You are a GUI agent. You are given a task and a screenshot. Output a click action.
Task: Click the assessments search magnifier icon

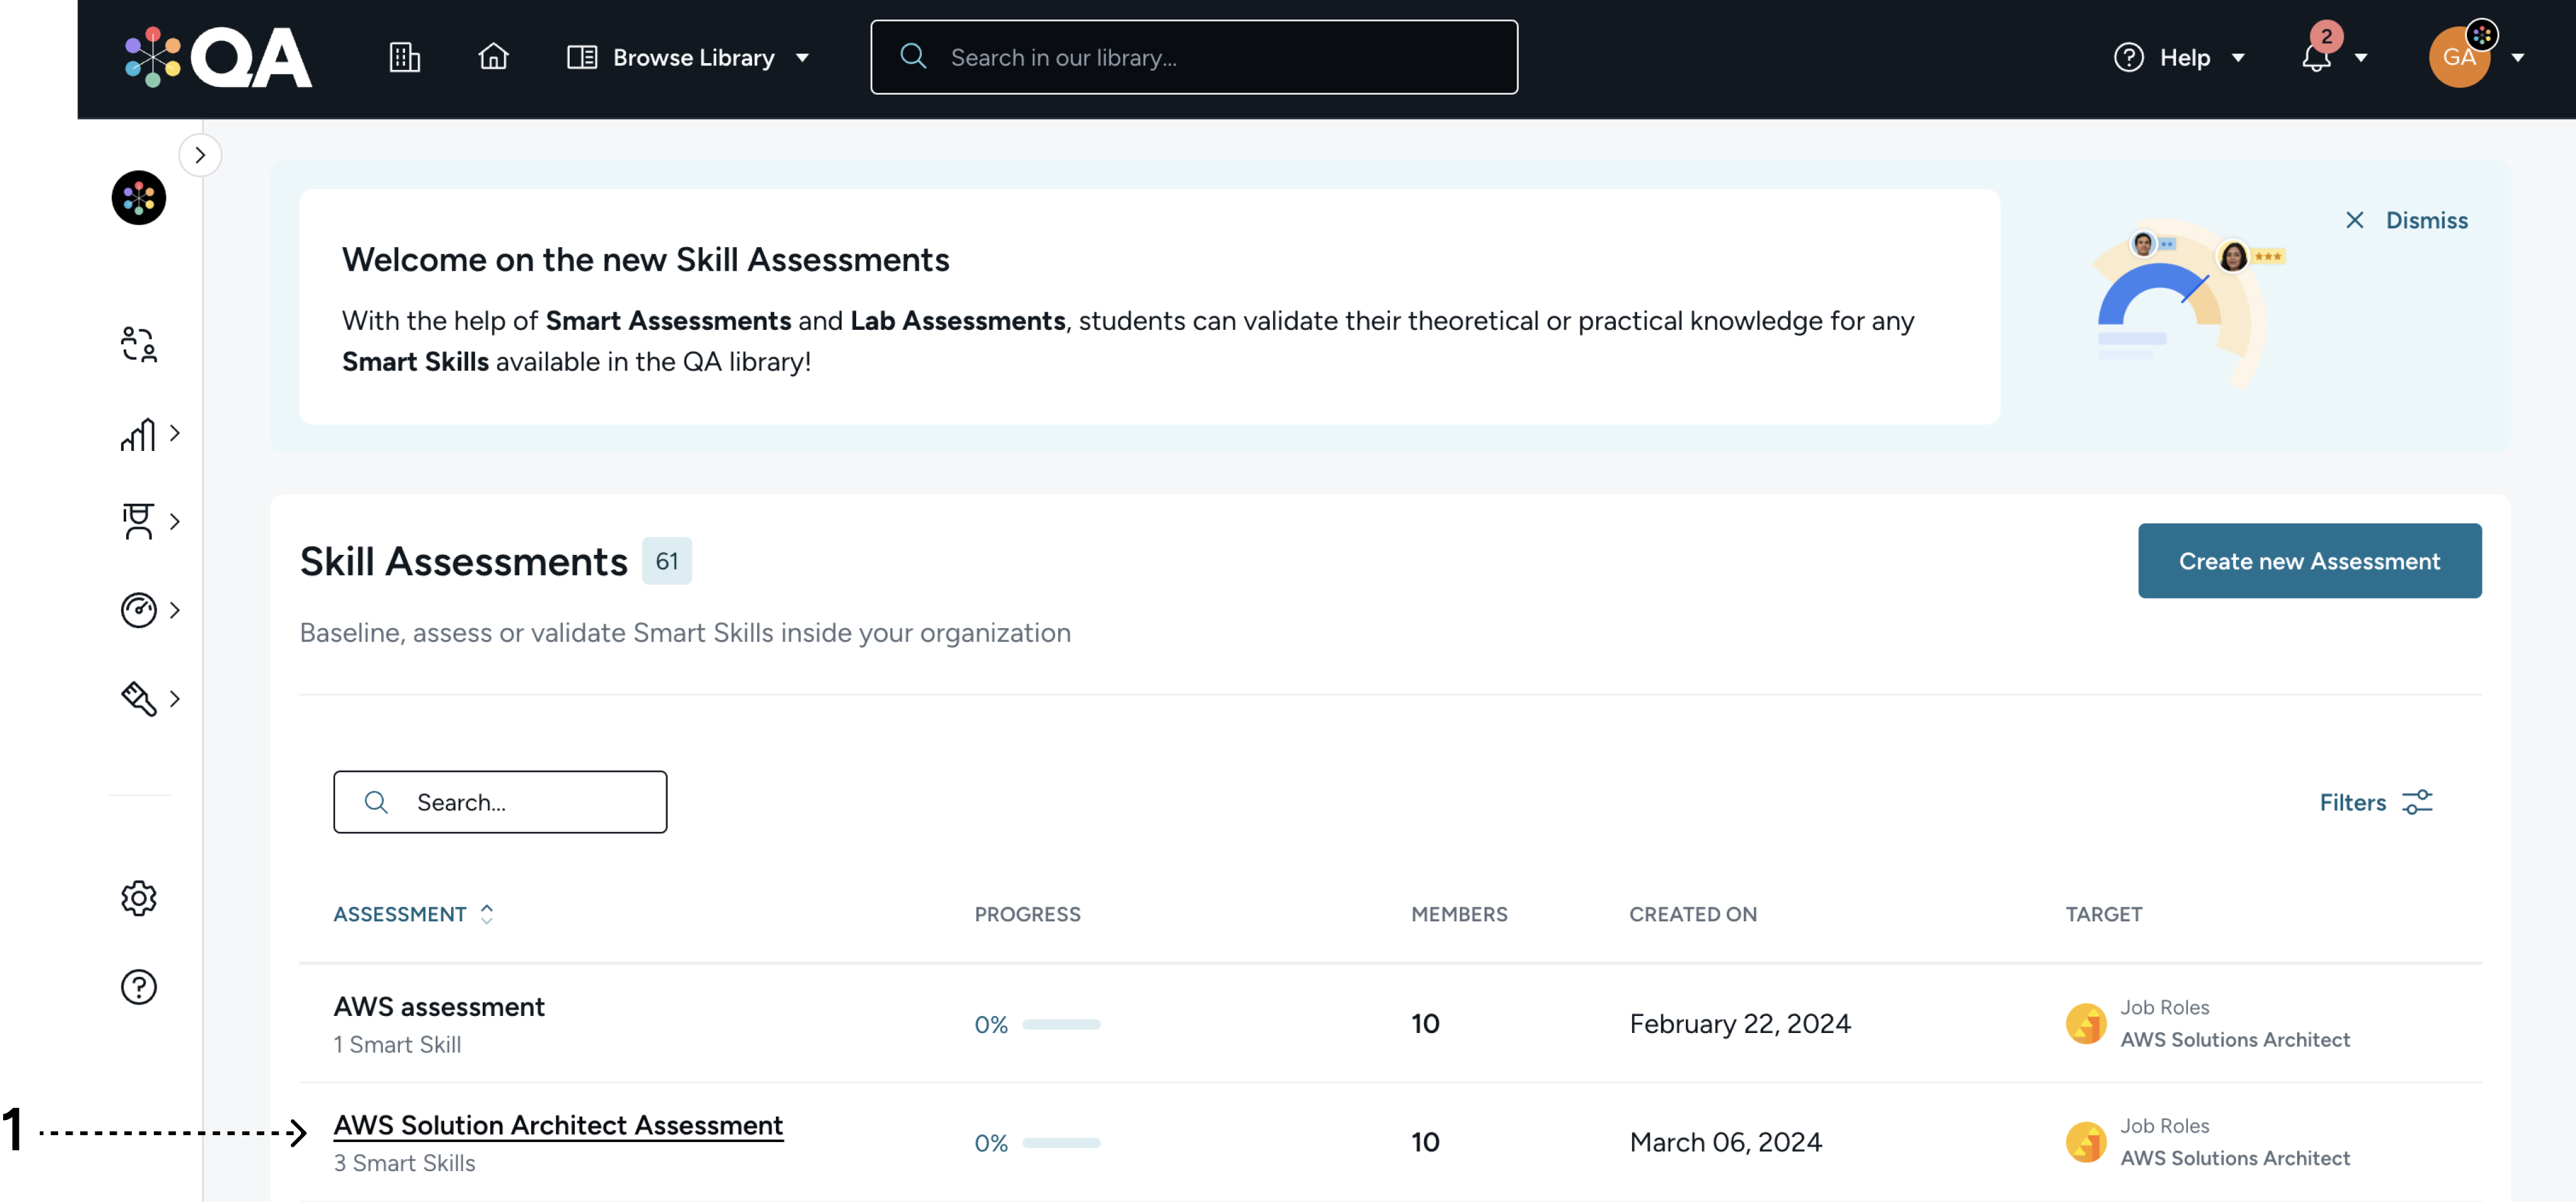coord(376,802)
